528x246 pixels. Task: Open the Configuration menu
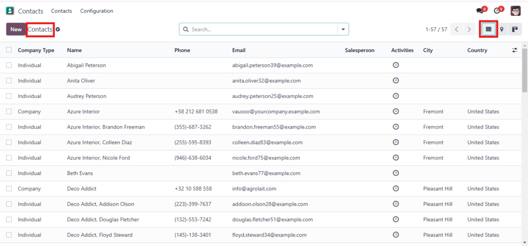[97, 11]
